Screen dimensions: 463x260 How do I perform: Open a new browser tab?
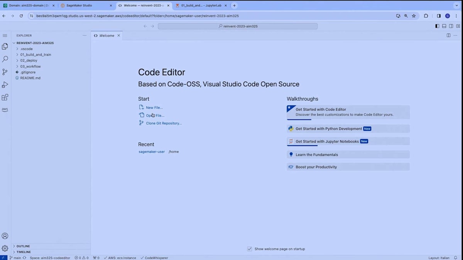[x=234, y=5]
